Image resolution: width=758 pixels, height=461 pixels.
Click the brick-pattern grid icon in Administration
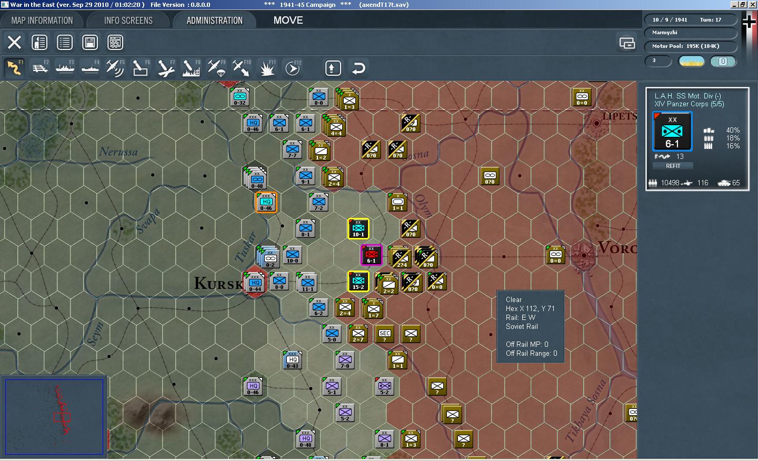[x=115, y=42]
